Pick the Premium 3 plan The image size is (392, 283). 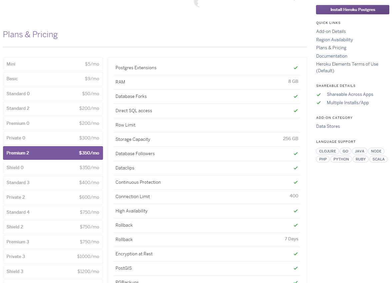[x=53, y=242]
